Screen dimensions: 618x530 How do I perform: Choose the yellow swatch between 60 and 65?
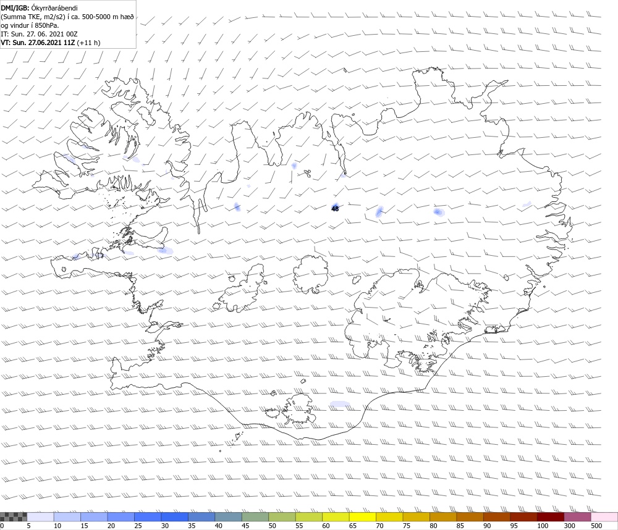pos(336,516)
